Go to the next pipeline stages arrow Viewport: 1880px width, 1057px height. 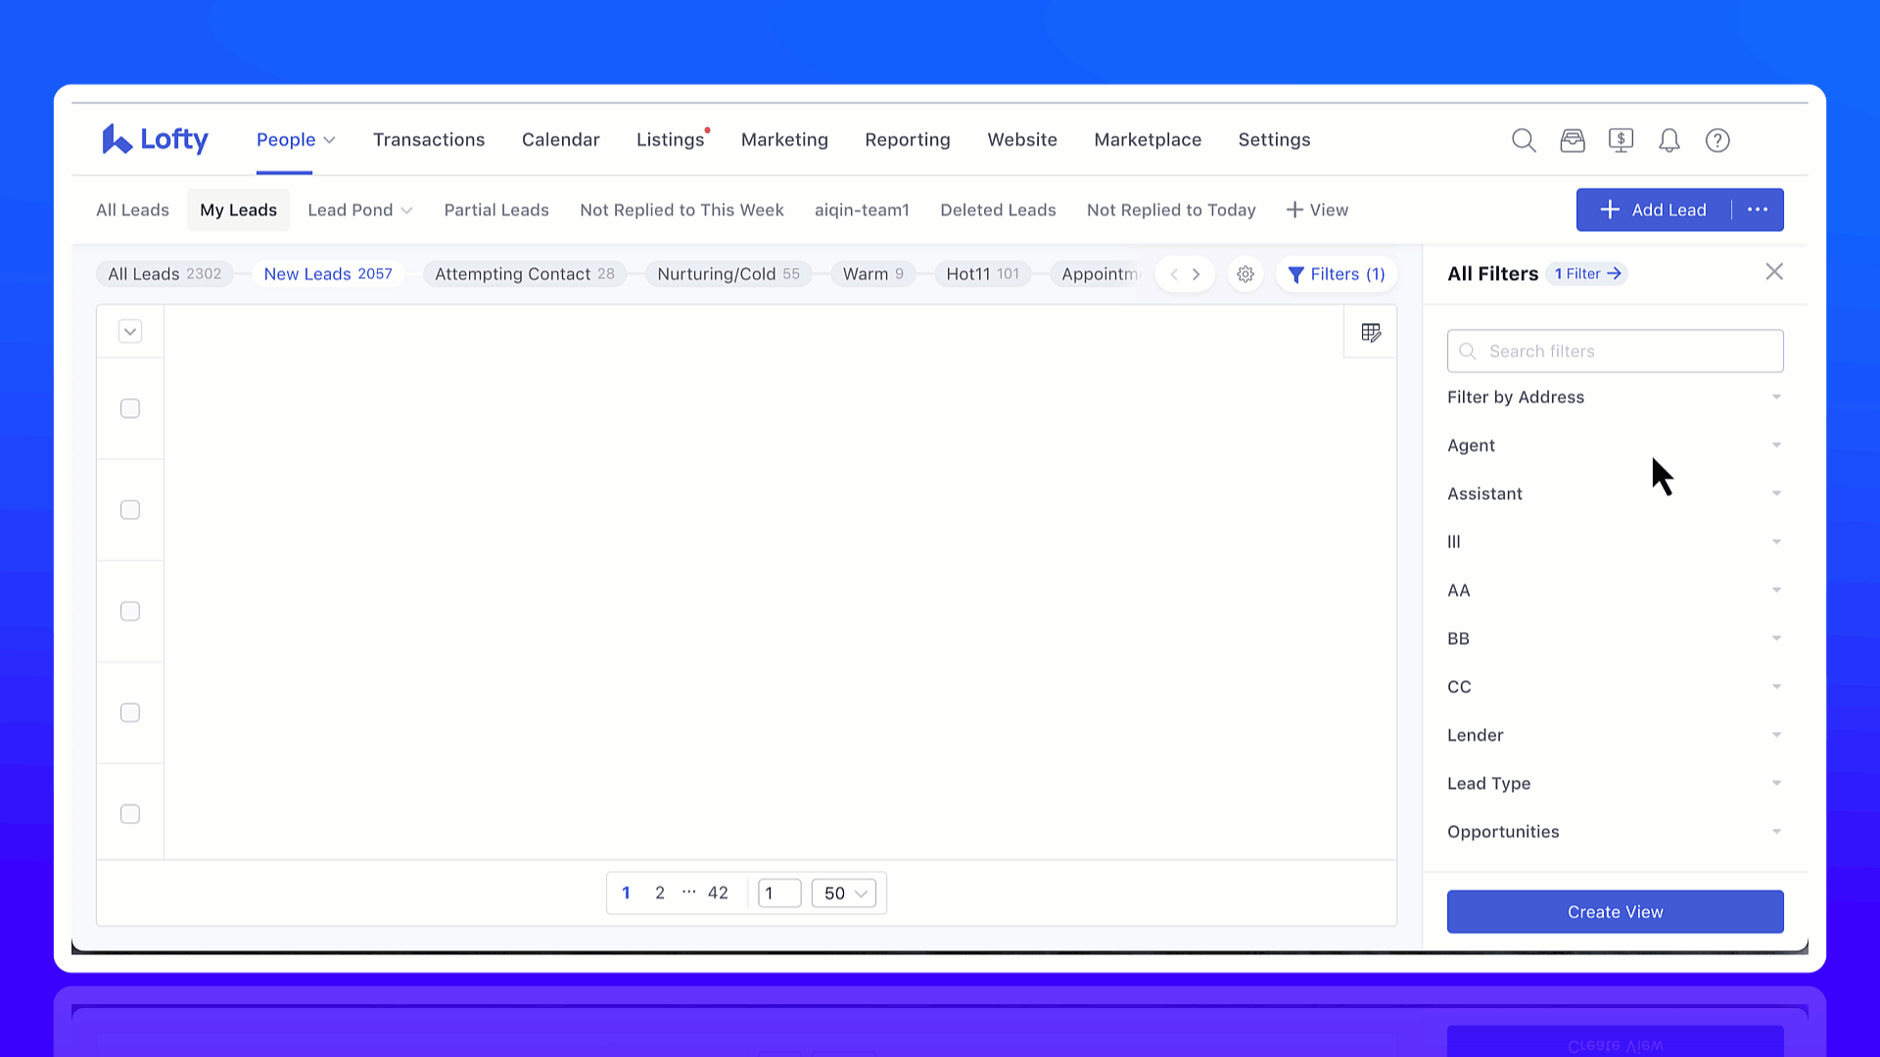pos(1197,274)
